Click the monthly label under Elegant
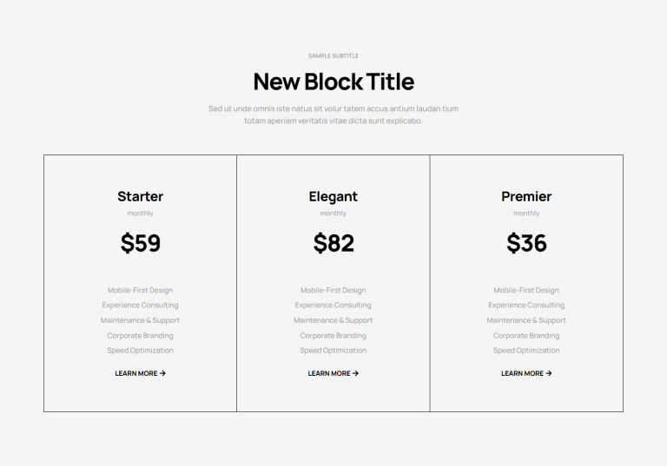 [333, 213]
